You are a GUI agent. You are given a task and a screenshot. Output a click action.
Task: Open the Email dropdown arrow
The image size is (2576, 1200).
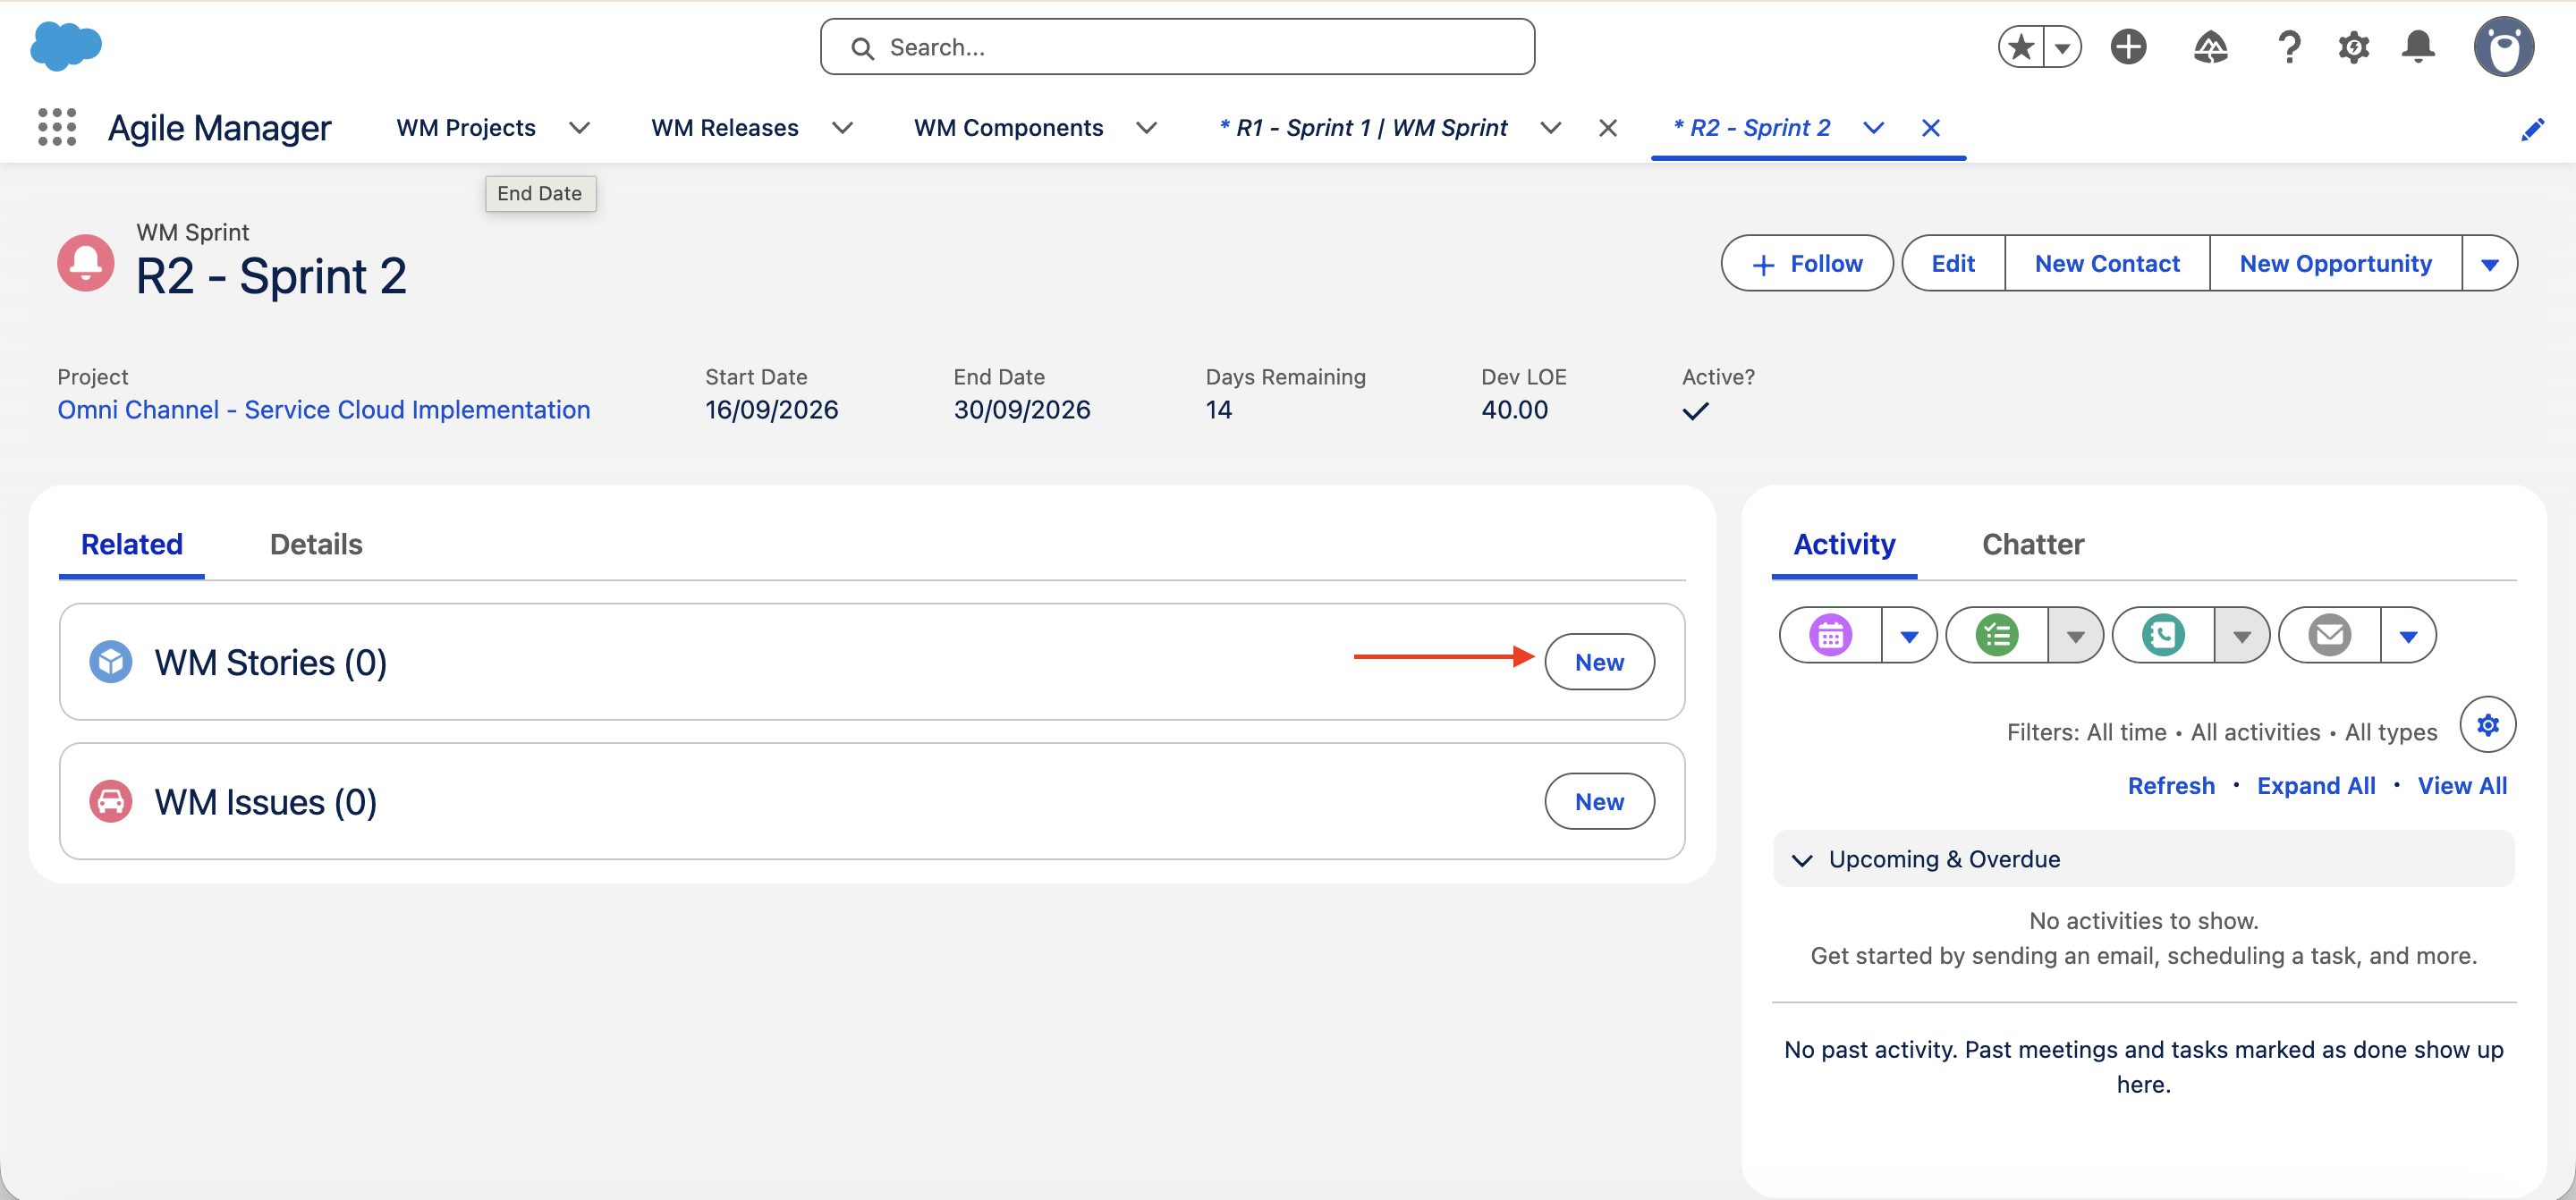coord(2408,636)
